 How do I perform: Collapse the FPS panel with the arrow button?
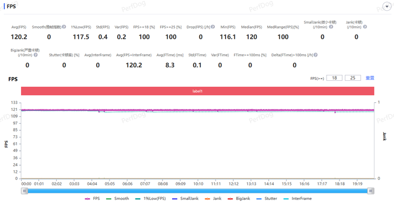386,6
